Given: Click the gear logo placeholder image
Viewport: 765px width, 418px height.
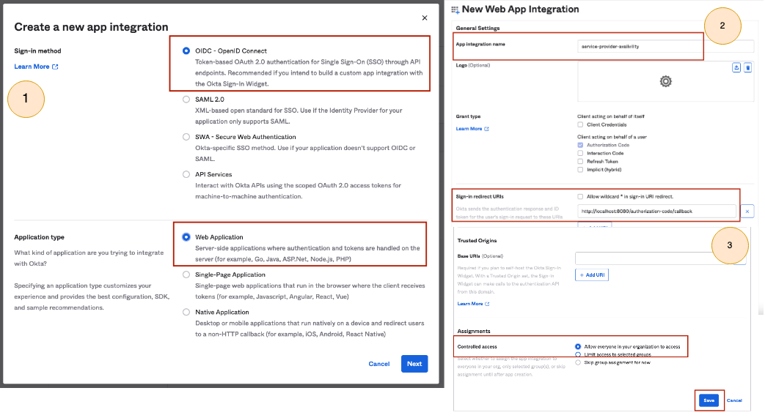Looking at the screenshot, I should click(665, 81).
